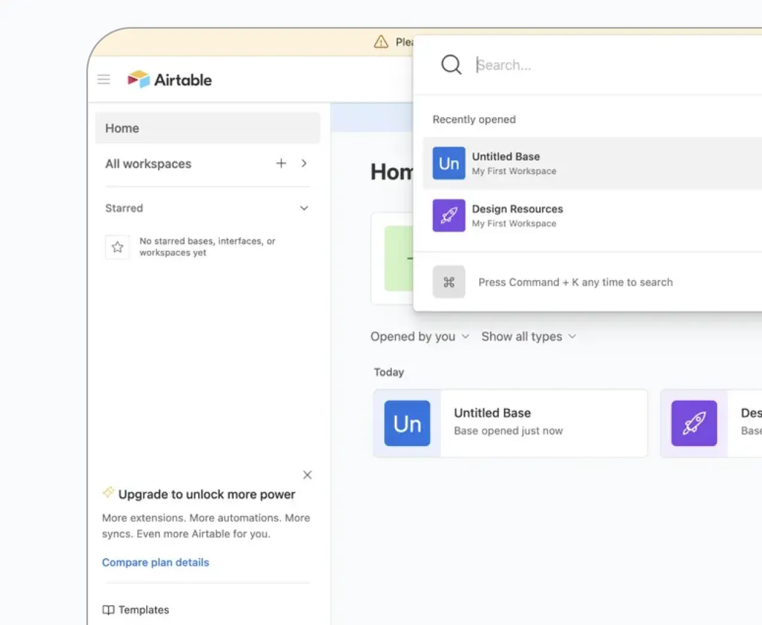The width and height of the screenshot is (762, 625).
Task: Collapse the Starred section chevron
Action: coord(304,208)
